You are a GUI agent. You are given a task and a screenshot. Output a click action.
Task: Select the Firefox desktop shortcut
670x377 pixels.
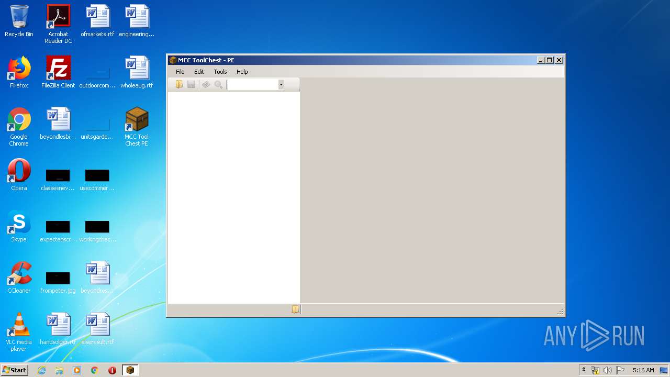click(19, 72)
